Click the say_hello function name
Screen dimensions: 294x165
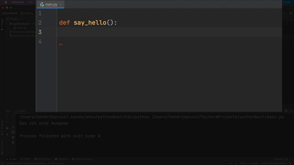pos(90,23)
